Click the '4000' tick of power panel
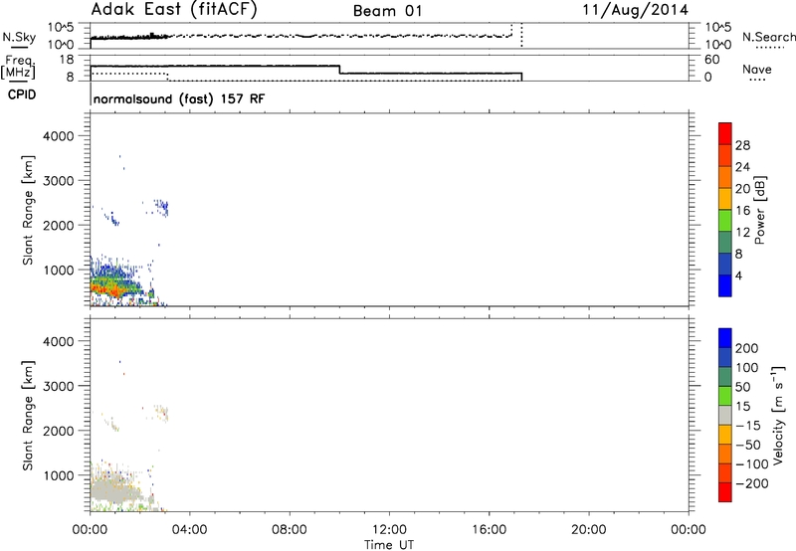The width and height of the screenshot is (796, 551). pyautogui.click(x=58, y=136)
